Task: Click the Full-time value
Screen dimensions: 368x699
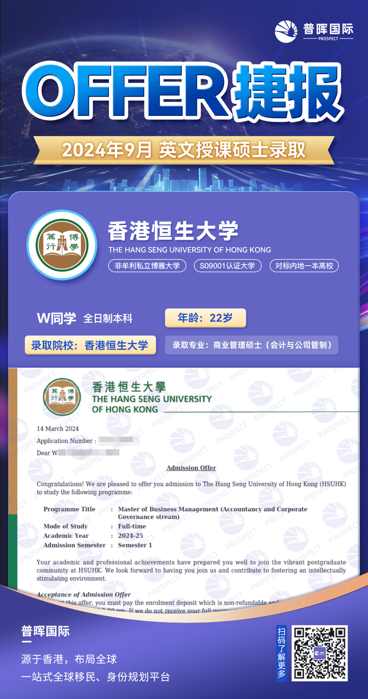Action: click(x=132, y=526)
